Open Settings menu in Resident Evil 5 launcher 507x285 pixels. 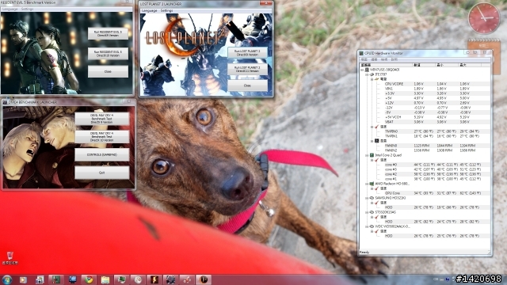click(27, 9)
